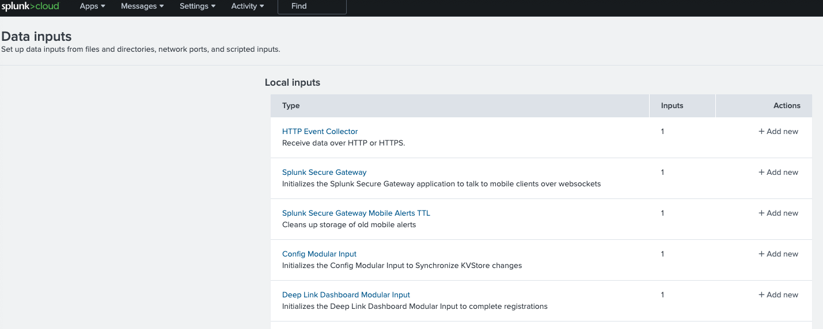823x329 pixels.
Task: Open the Splunk Secure Gateway link
Action: 324,173
